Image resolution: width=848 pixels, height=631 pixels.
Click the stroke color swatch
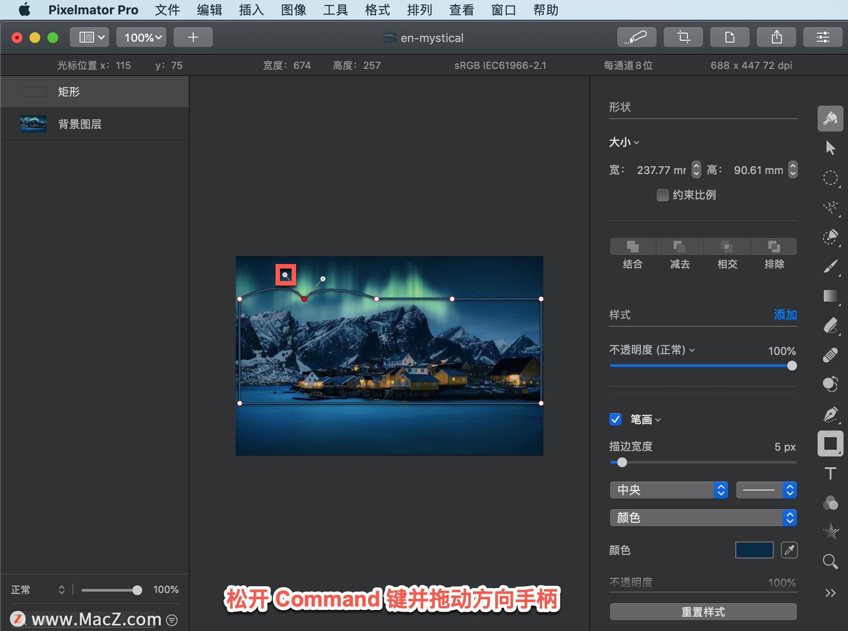pyautogui.click(x=754, y=550)
